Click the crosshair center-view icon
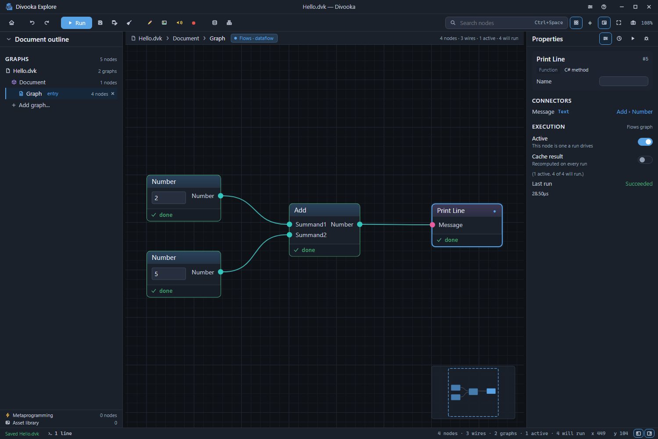 (x=590, y=23)
